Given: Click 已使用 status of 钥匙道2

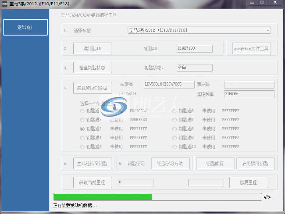Looking at the screenshot, I should click(117, 120).
